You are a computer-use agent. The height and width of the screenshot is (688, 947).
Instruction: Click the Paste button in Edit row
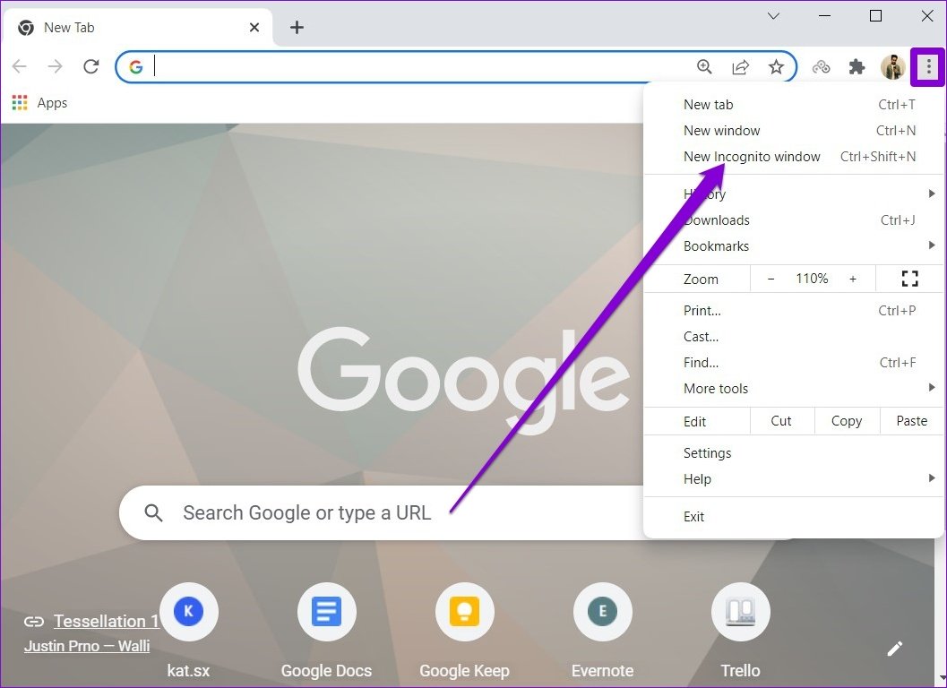click(x=911, y=421)
